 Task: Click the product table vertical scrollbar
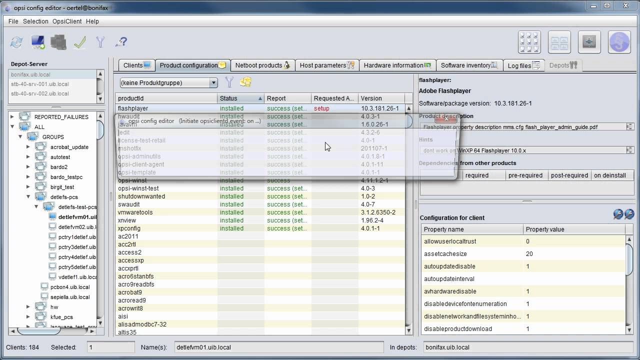pos(408,219)
